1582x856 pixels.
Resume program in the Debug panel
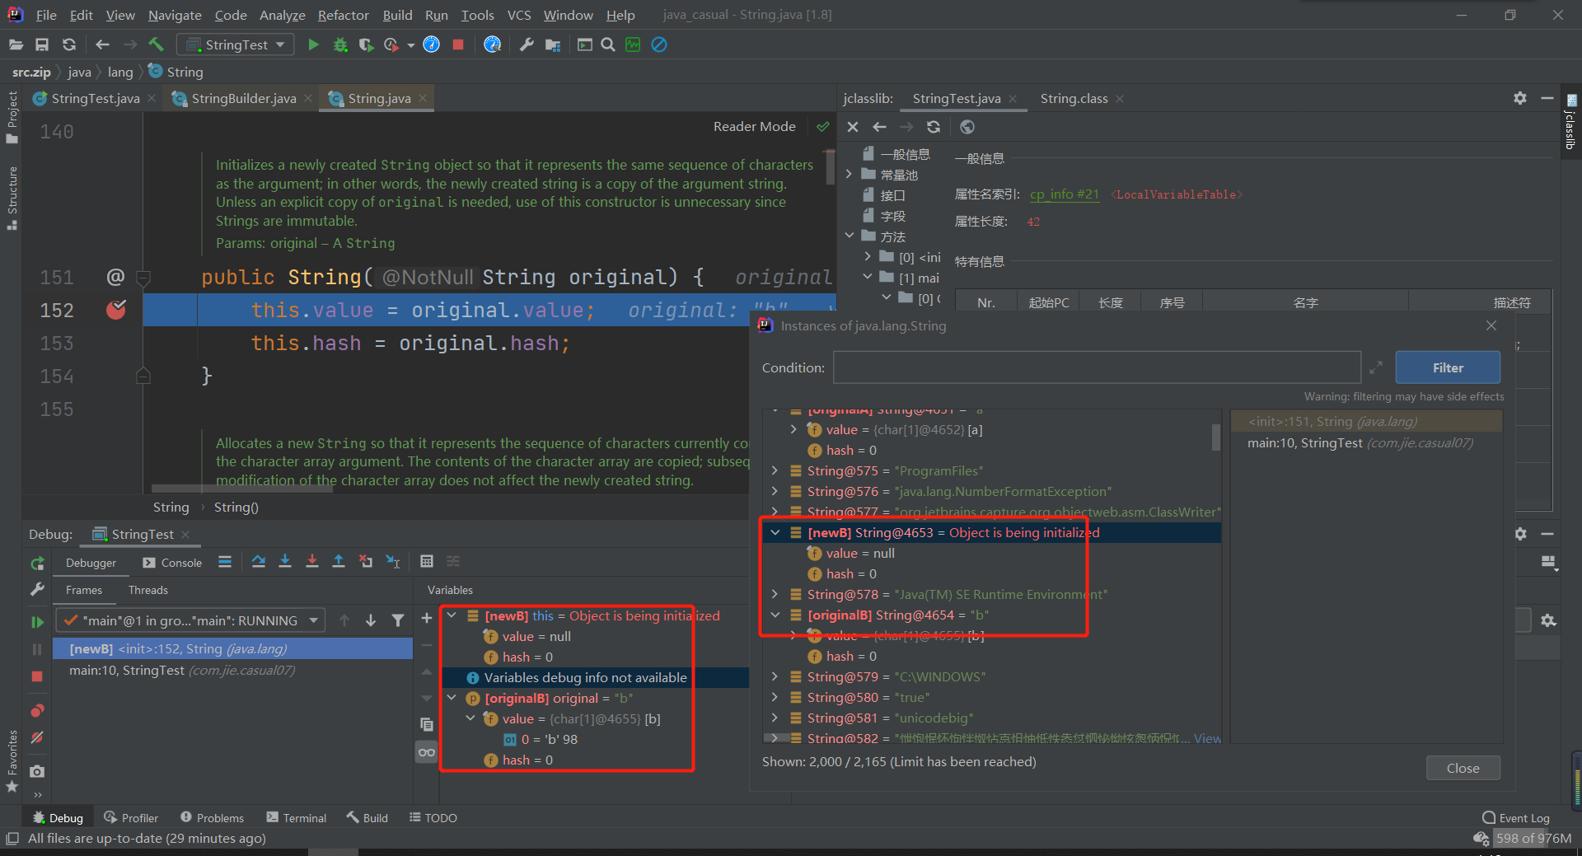(37, 622)
